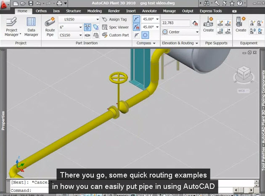Open the first 45.00° compass dropdown
This screenshot has width=265, height=196.
click(x=157, y=19)
